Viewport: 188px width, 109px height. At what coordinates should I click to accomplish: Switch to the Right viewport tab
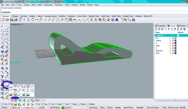pos(37,100)
